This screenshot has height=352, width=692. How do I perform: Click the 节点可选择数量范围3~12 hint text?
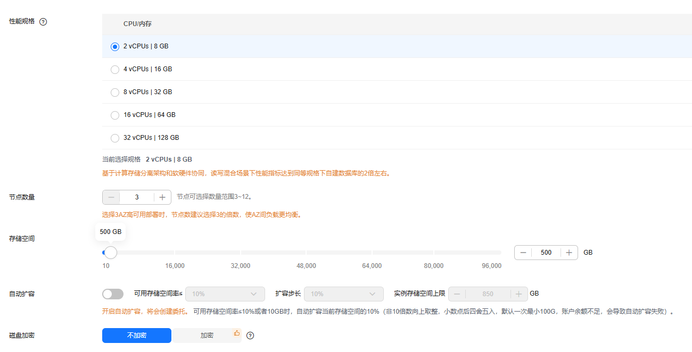pos(214,197)
